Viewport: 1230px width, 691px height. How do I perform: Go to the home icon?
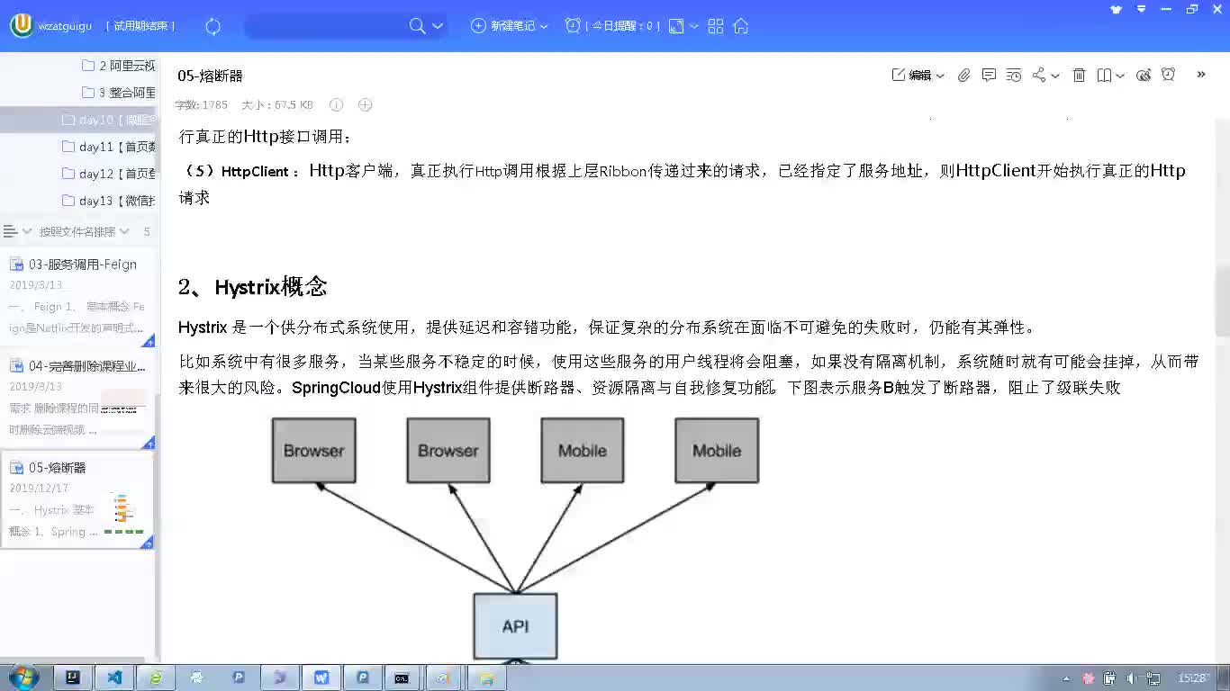pos(741,26)
